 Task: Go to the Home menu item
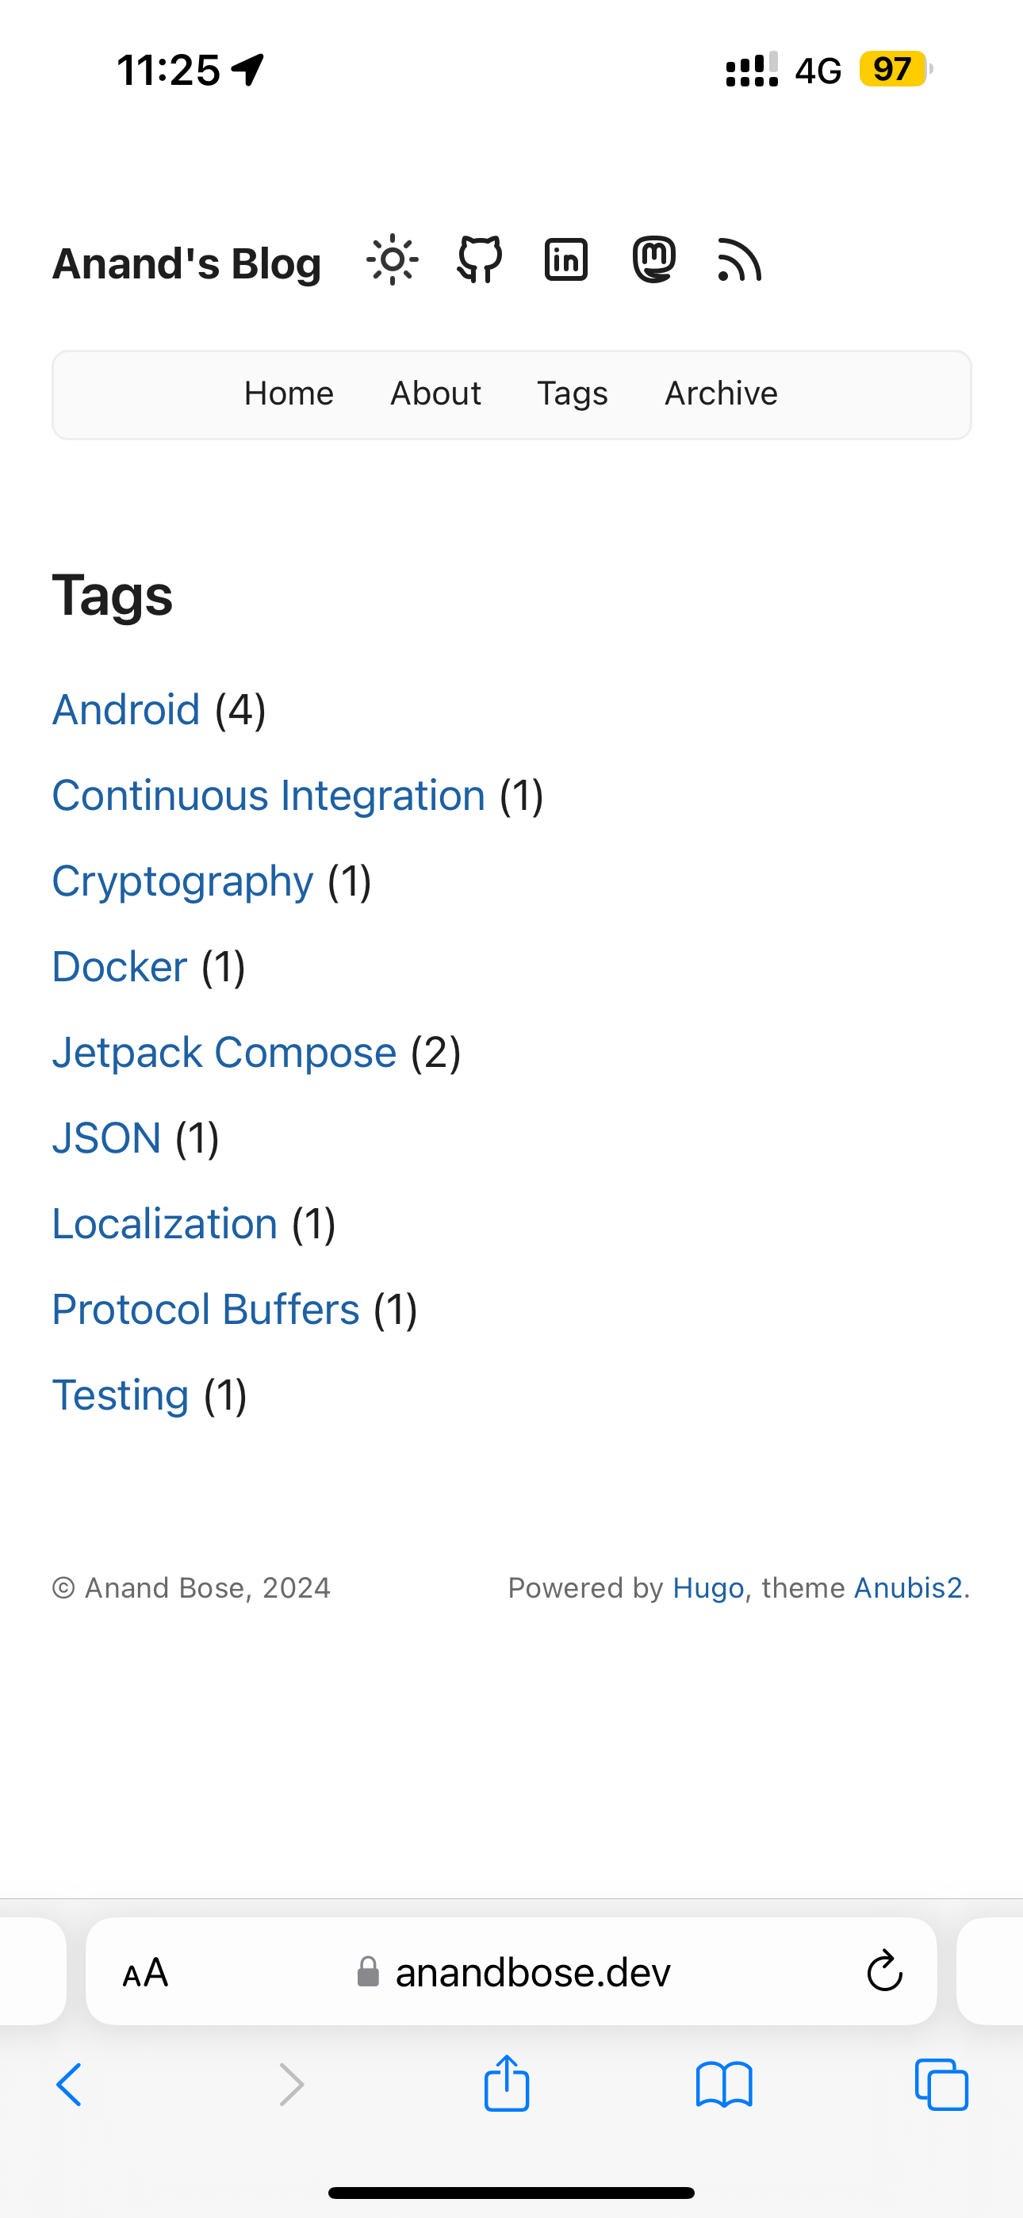[x=289, y=393]
